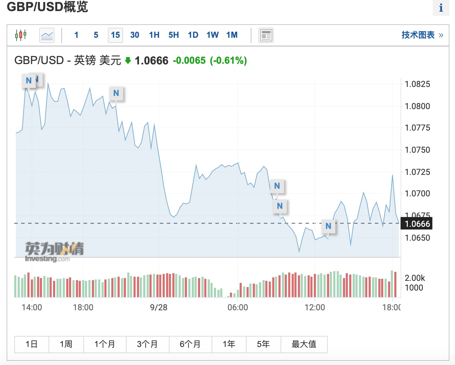
Task: Click the 最大值 range button
Action: click(304, 344)
